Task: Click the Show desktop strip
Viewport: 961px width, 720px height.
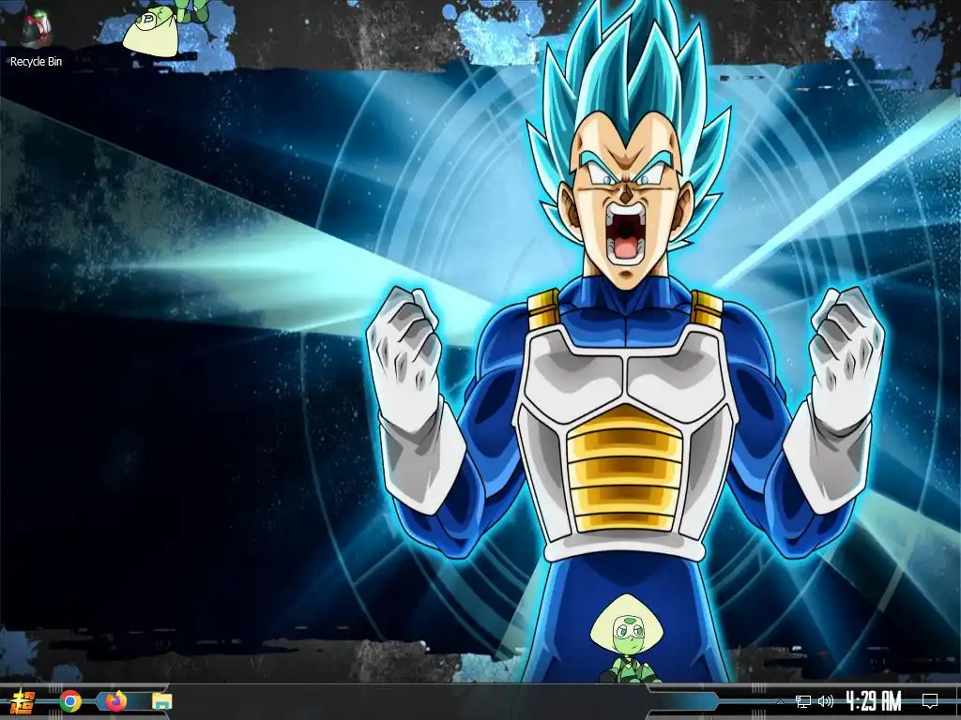Action: (958, 701)
